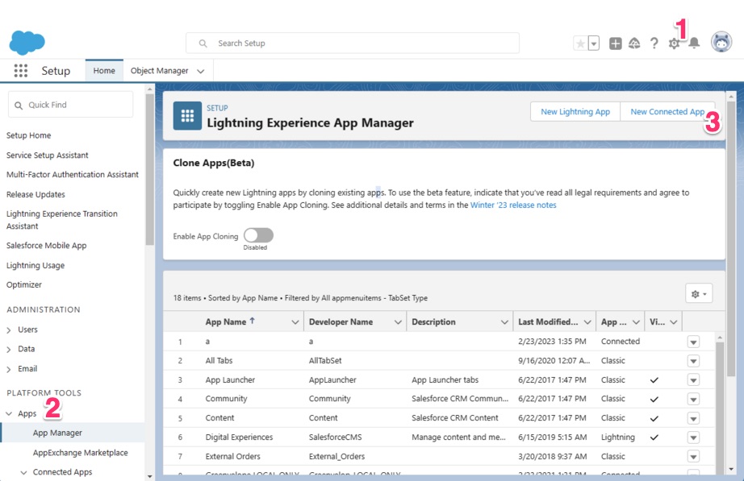Open Developer Name column menu chevron

398,322
